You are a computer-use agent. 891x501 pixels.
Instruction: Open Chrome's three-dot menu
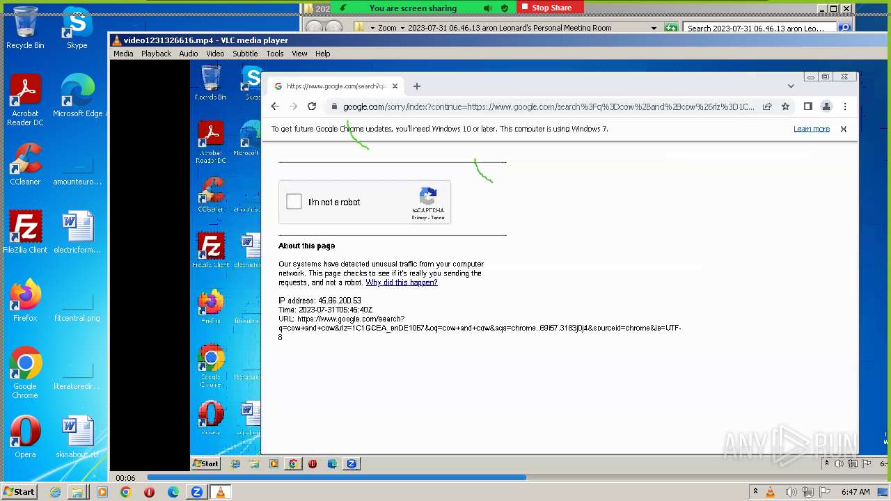[x=845, y=106]
